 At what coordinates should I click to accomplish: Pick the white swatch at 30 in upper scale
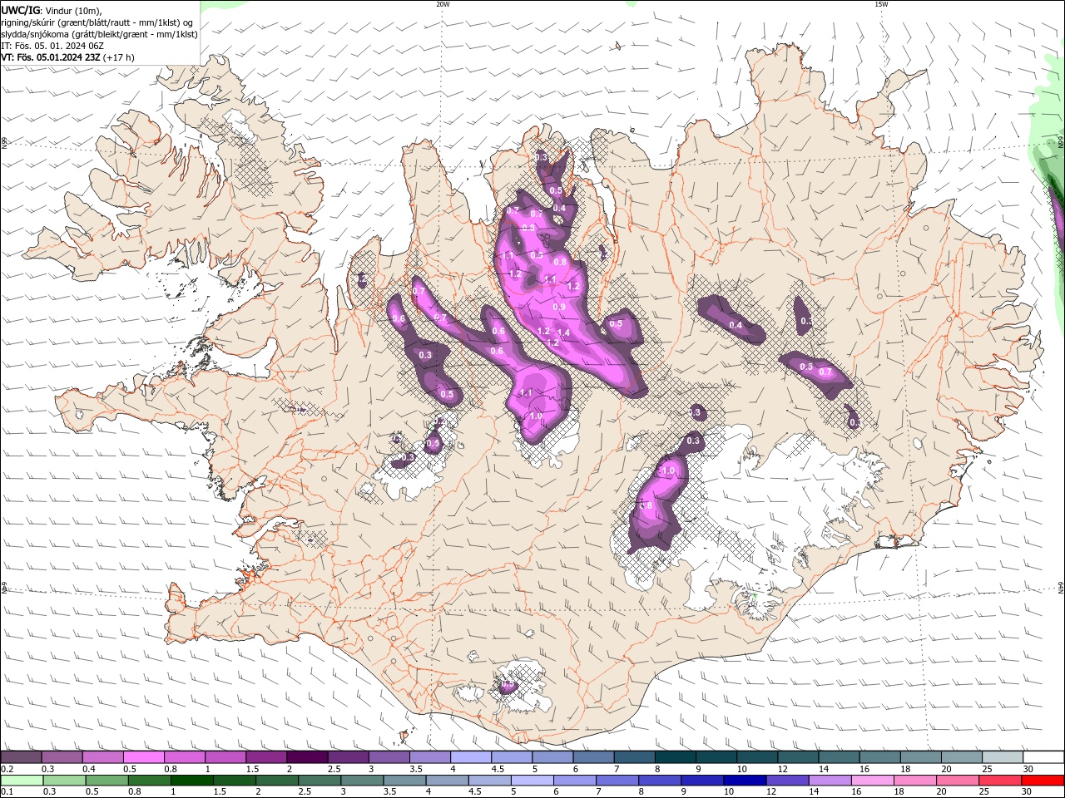tap(1043, 757)
